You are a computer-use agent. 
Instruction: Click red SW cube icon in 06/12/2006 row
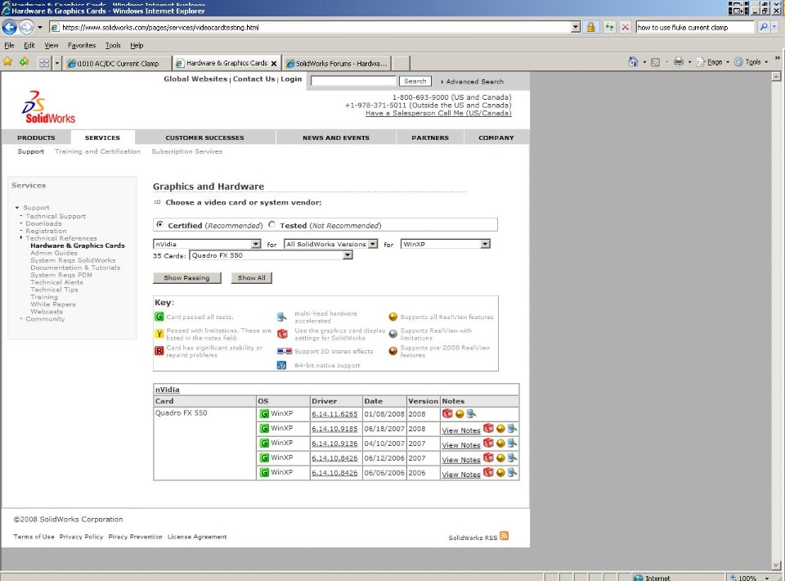point(488,457)
